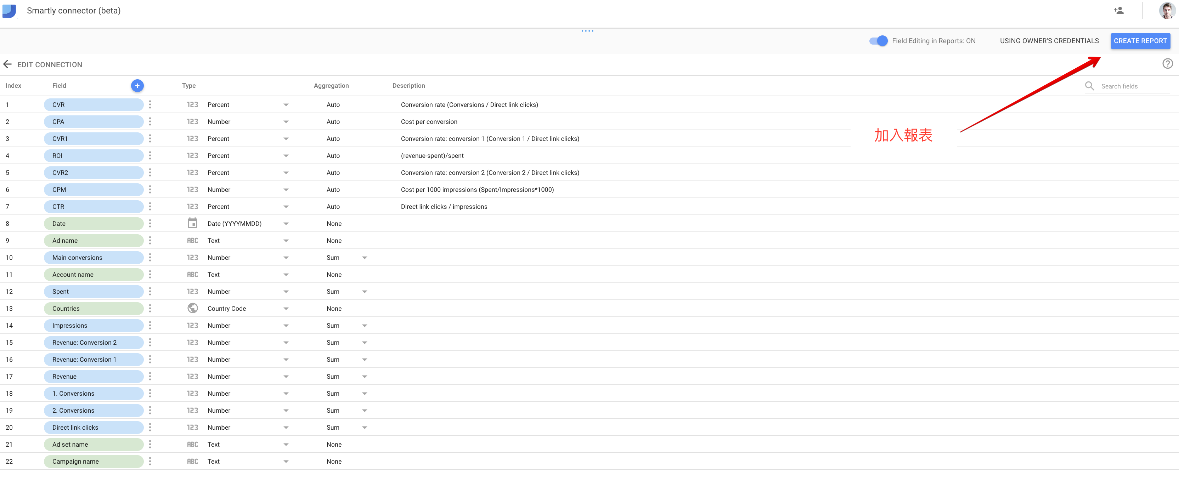Click the Edit Connection link

[x=50, y=64]
